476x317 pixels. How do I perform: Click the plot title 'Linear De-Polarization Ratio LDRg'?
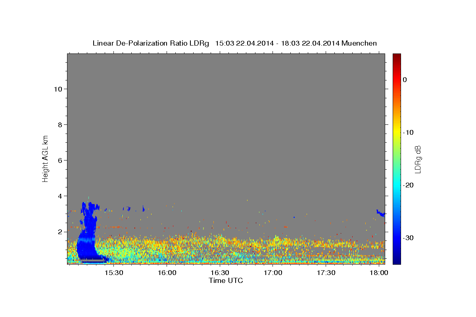pos(151,43)
